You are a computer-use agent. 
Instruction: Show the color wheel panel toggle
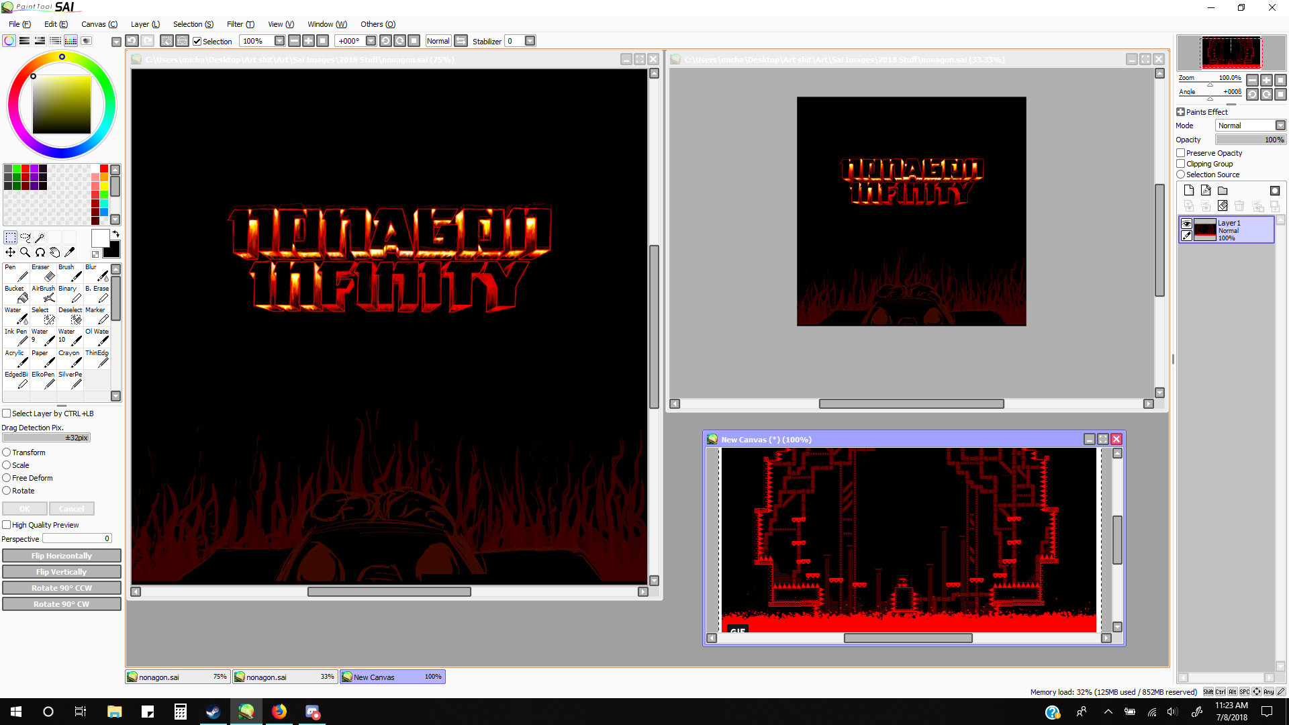click(9, 41)
